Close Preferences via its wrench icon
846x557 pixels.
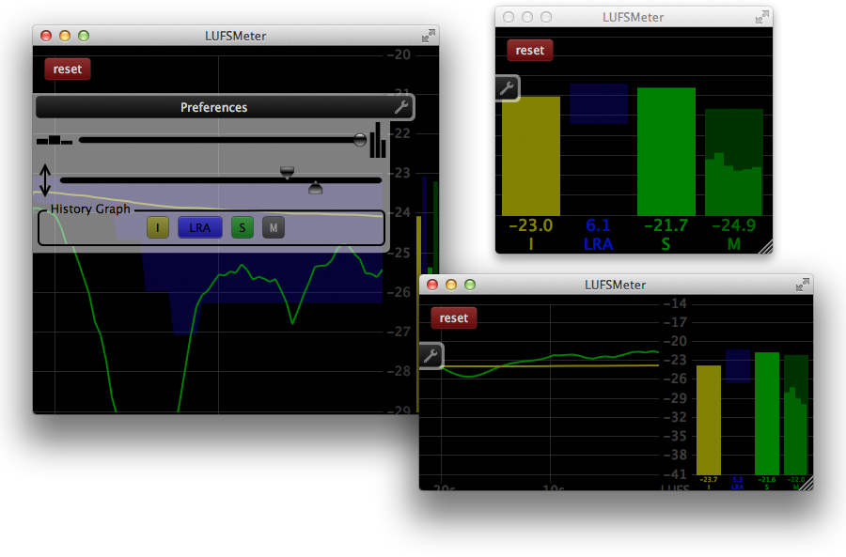click(x=400, y=107)
